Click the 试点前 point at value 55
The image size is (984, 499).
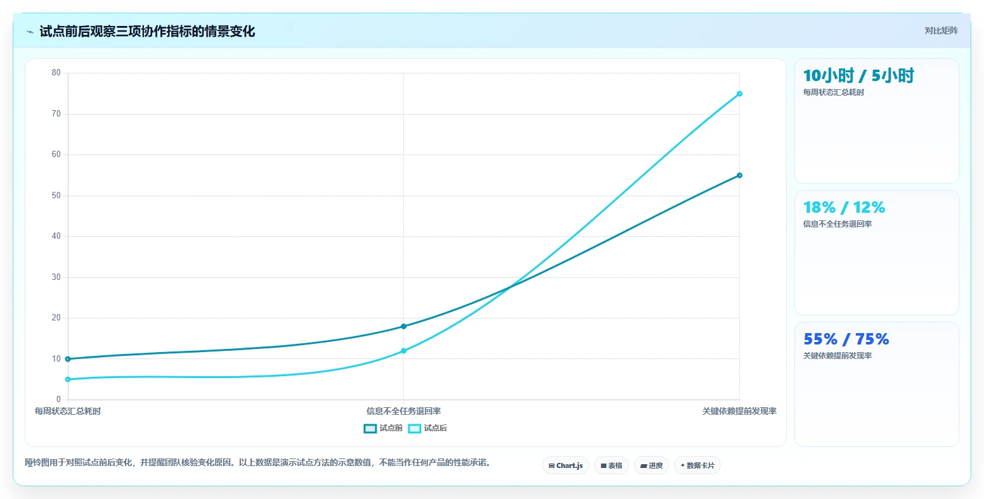(x=739, y=175)
